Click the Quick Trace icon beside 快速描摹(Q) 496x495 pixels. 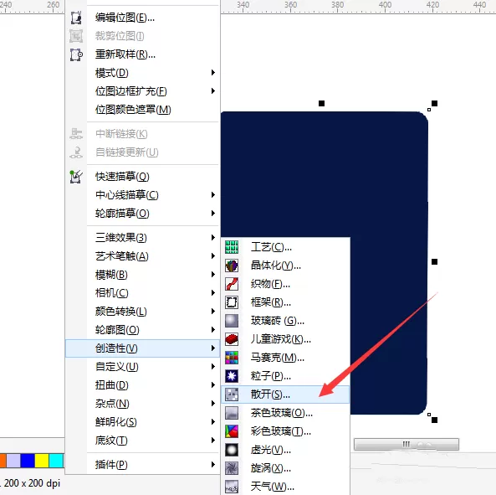[76, 177]
